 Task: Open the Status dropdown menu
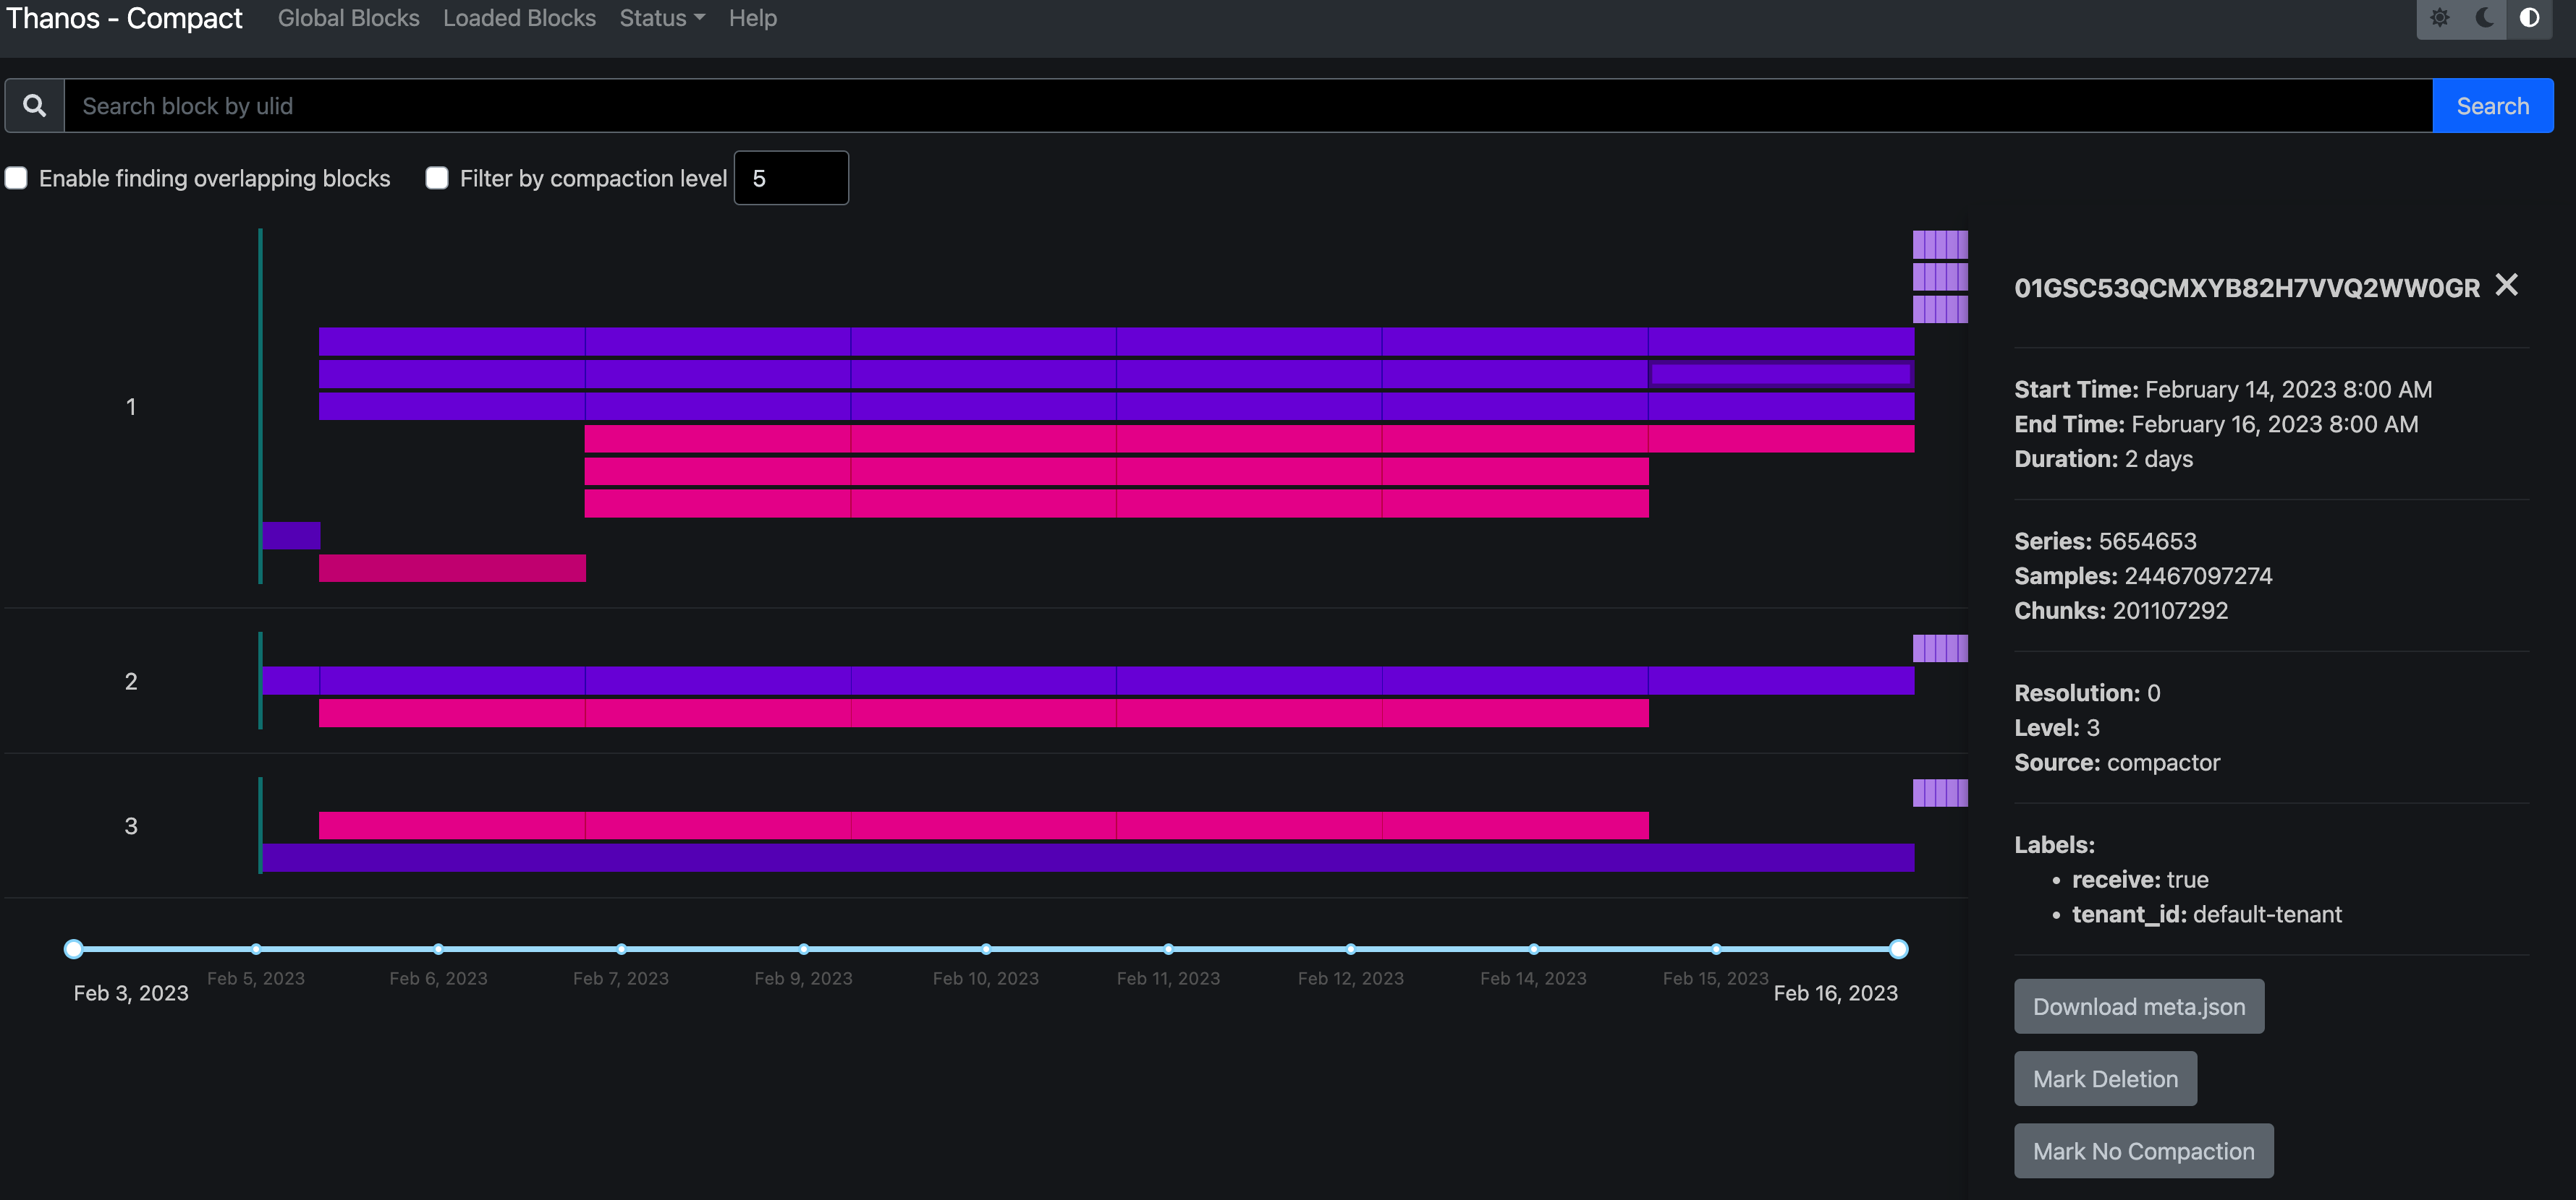pos(660,18)
